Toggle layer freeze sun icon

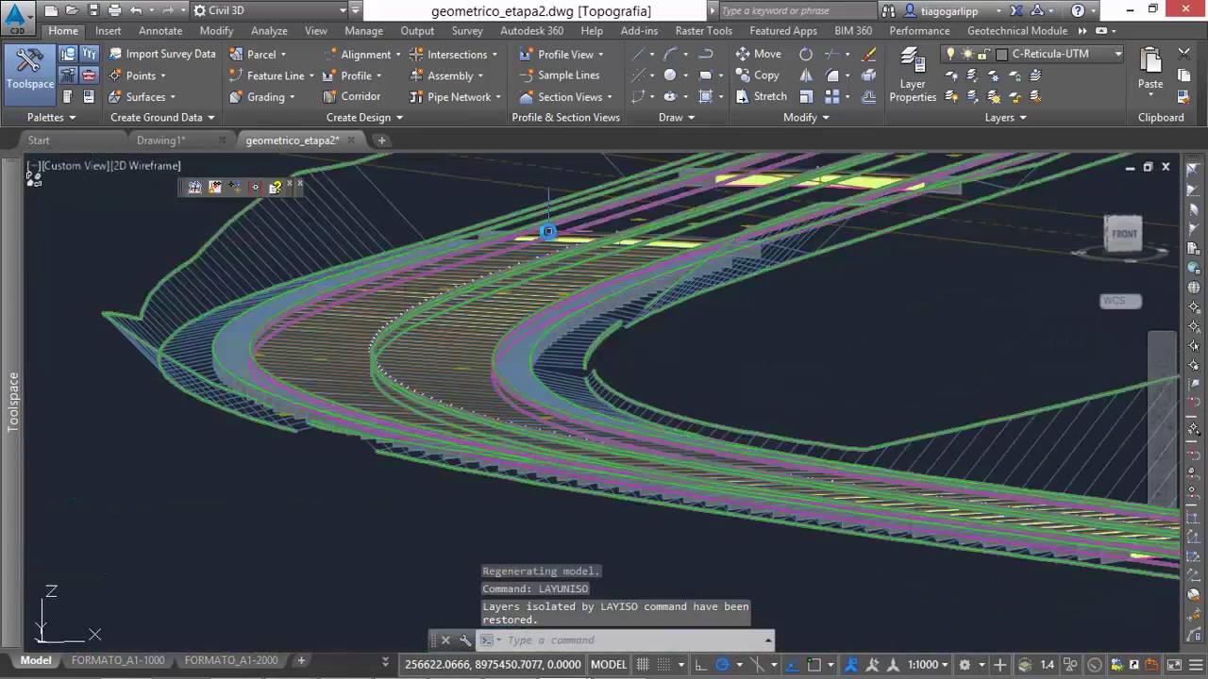pyautogui.click(x=966, y=54)
